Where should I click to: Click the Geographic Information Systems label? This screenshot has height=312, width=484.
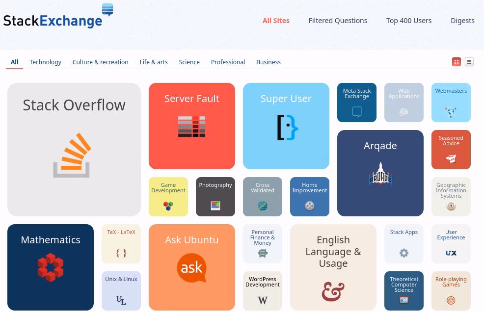click(x=451, y=190)
